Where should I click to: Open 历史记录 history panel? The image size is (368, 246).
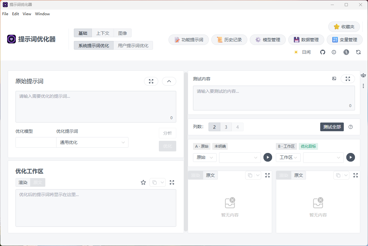(229, 40)
